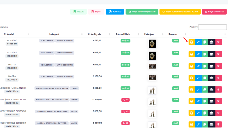Delete the MAFFIA 120X80 CM product
The image size is (228, 128).
219,66
